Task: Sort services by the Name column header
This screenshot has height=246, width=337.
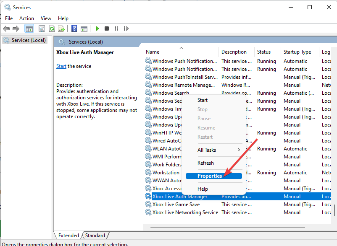Action: tap(182, 52)
